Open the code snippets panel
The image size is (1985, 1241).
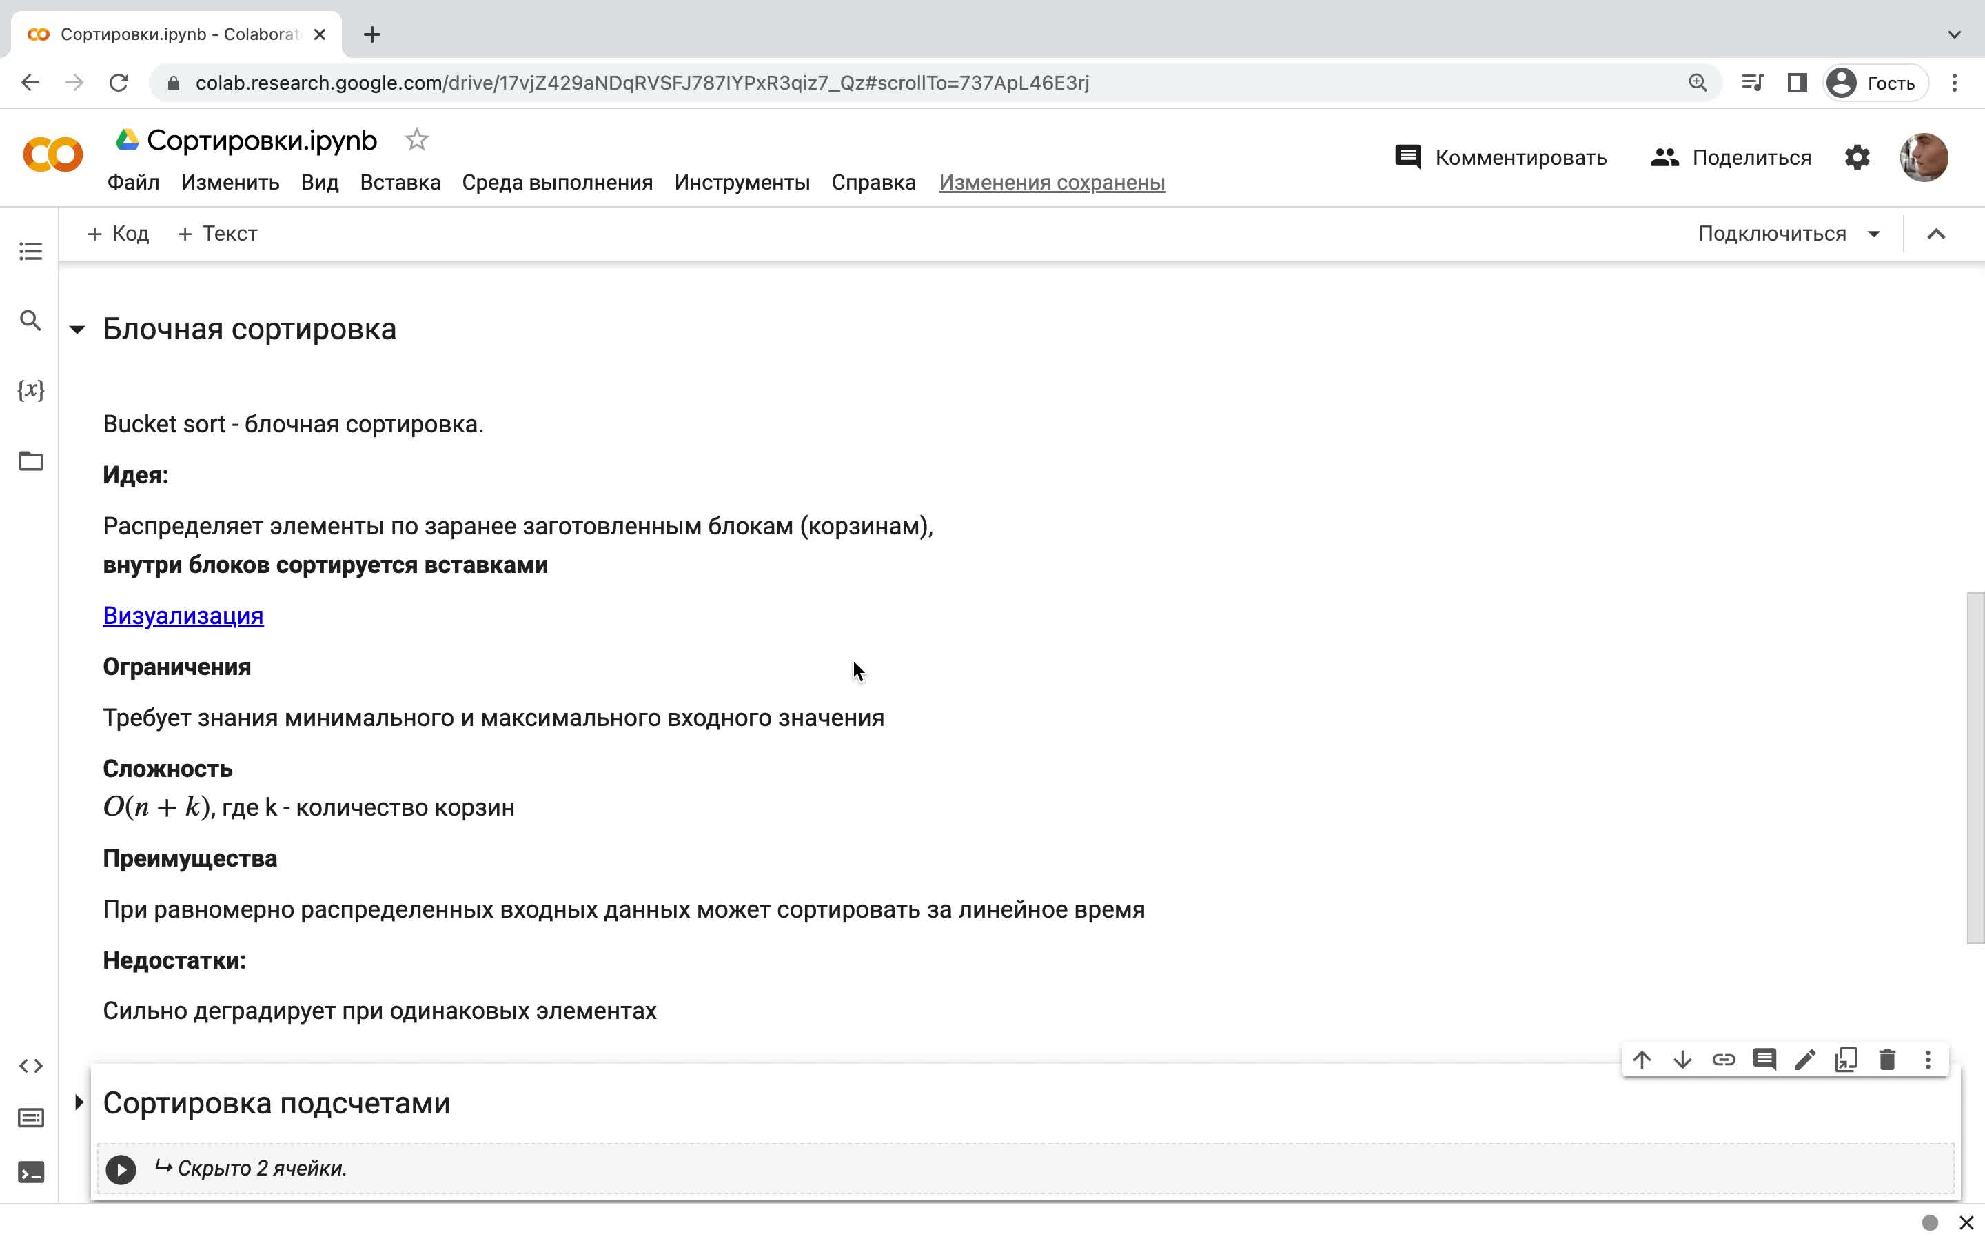pos(30,1065)
